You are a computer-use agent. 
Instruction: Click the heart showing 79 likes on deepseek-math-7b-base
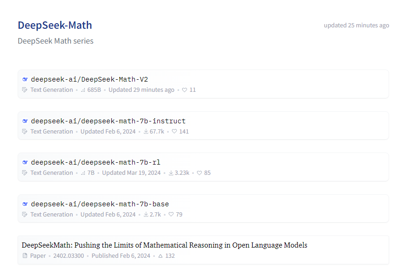[171, 214]
